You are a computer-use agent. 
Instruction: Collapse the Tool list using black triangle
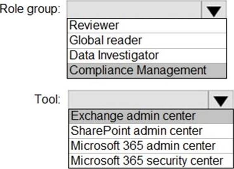(221, 100)
